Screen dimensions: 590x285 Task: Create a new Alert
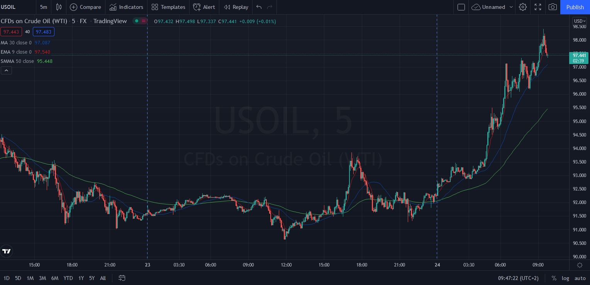click(204, 7)
